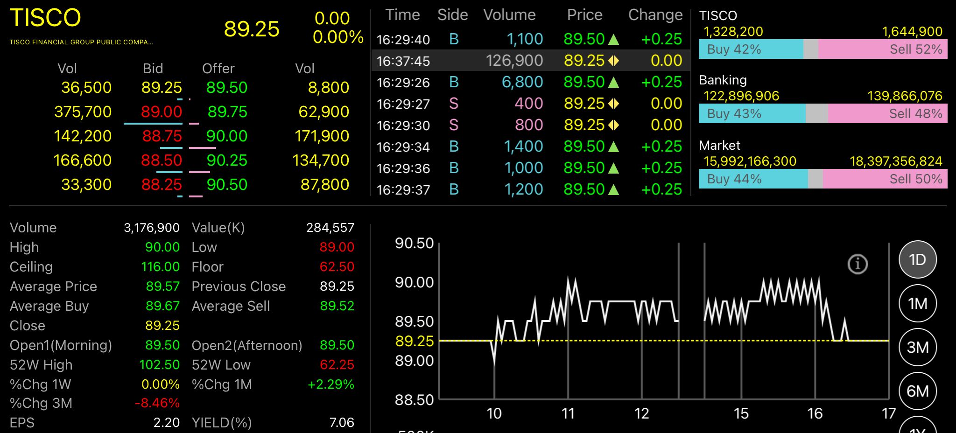Click the company name TISCO FINANCIAL GROUP
This screenshot has height=433, width=956.
coord(81,42)
